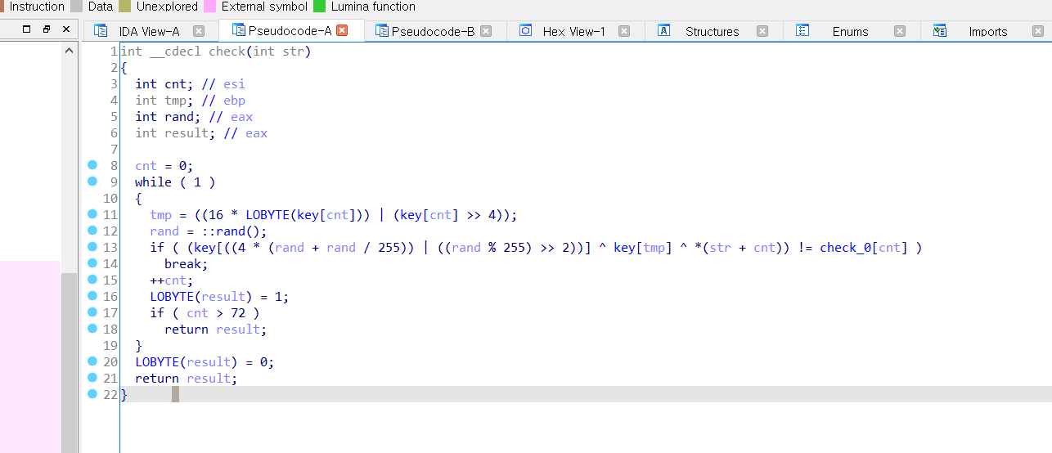Click 'return result;' on line 21

[187, 379]
